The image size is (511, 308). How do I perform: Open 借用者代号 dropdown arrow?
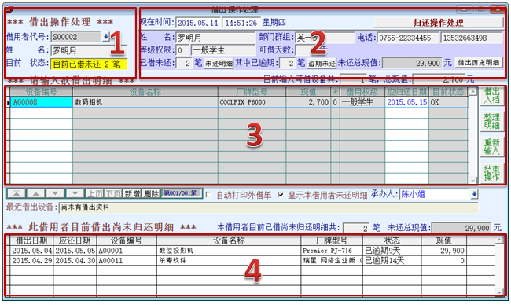pos(105,37)
